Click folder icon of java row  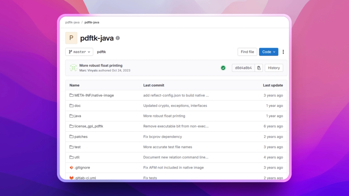point(71,116)
